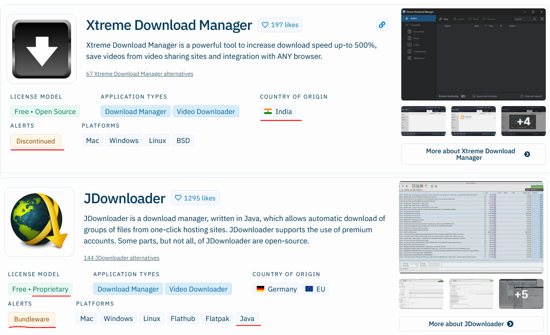Click the JDownloader globe logo icon
The width and height of the screenshot is (550, 335).
coord(39,221)
